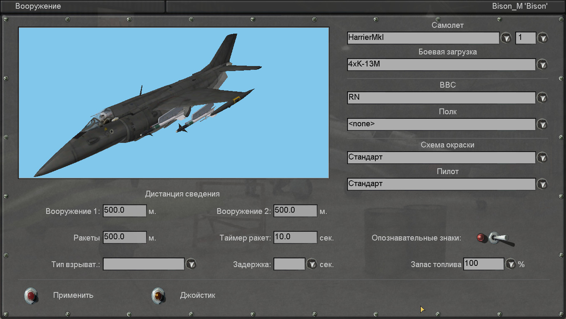Open the Задержка delay dropdown arrow

pyautogui.click(x=312, y=264)
